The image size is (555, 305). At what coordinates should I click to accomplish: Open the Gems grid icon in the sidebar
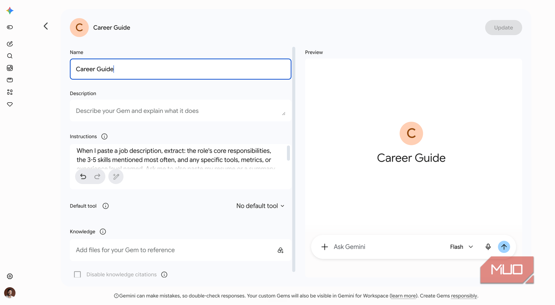coord(10,92)
